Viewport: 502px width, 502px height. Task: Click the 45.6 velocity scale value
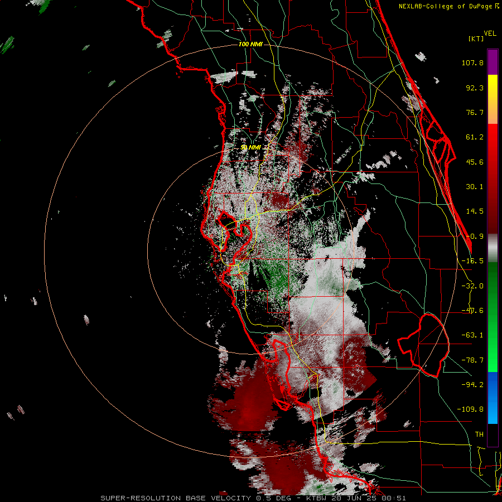[475, 162]
